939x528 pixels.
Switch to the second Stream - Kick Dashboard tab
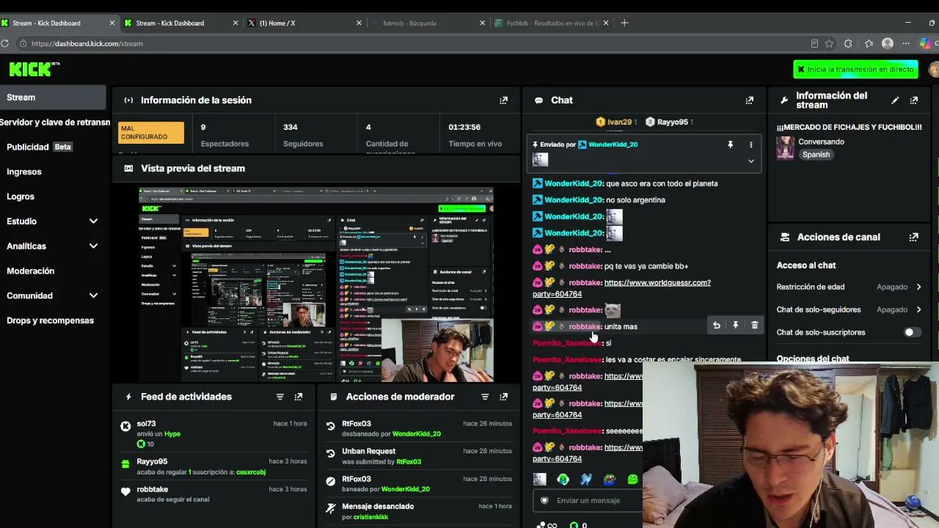coord(182,23)
